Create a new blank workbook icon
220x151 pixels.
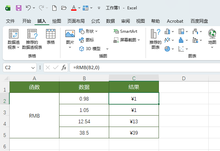coord(54,8)
